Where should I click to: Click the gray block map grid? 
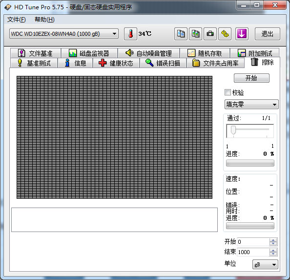click(114, 137)
